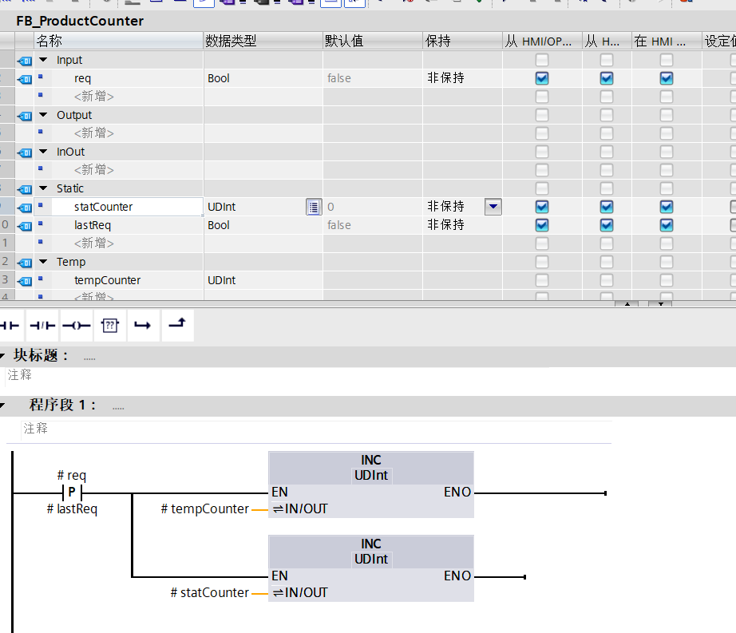736x633 pixels.
Task: Toggle visible in HMI checkbox for lastReq
Action: click(666, 225)
